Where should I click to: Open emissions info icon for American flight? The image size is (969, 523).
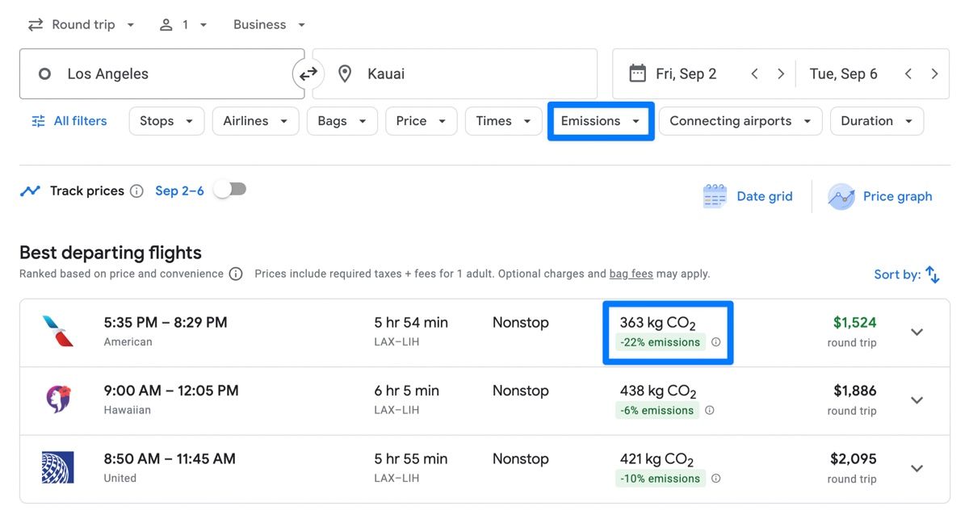(715, 342)
